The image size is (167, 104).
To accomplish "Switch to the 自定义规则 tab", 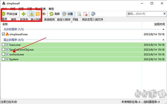I will (x=63, y=19).
